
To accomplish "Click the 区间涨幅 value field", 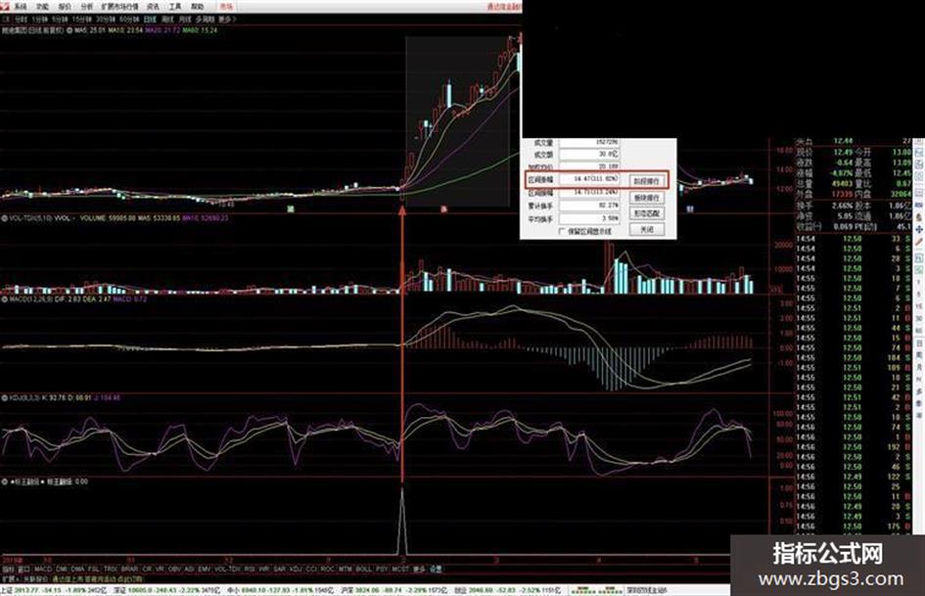I will tap(589, 178).
